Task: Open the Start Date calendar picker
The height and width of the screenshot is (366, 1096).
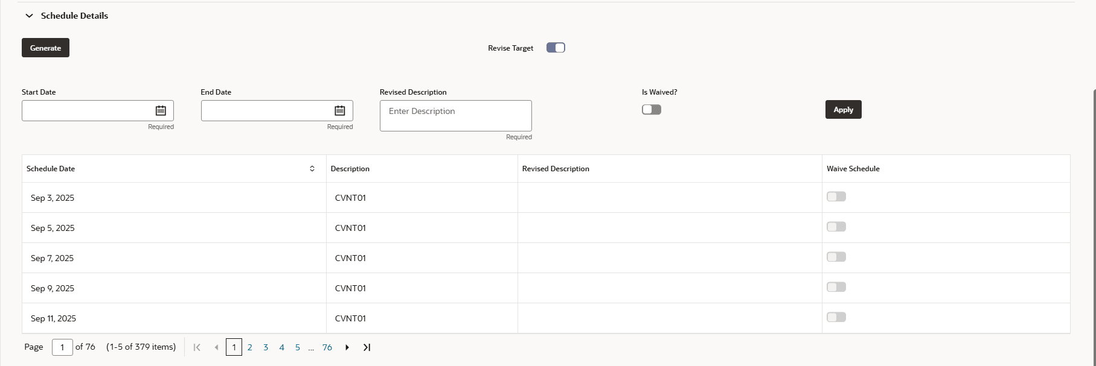Action: (161, 110)
